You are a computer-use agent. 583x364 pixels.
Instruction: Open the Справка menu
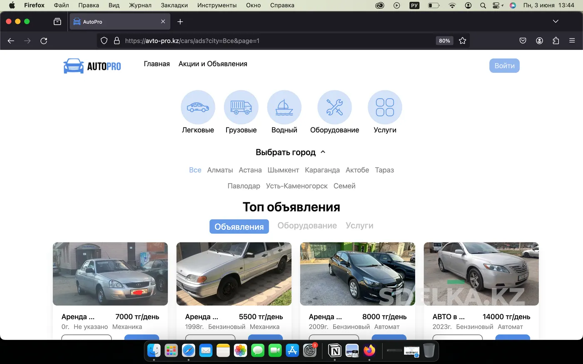click(282, 5)
